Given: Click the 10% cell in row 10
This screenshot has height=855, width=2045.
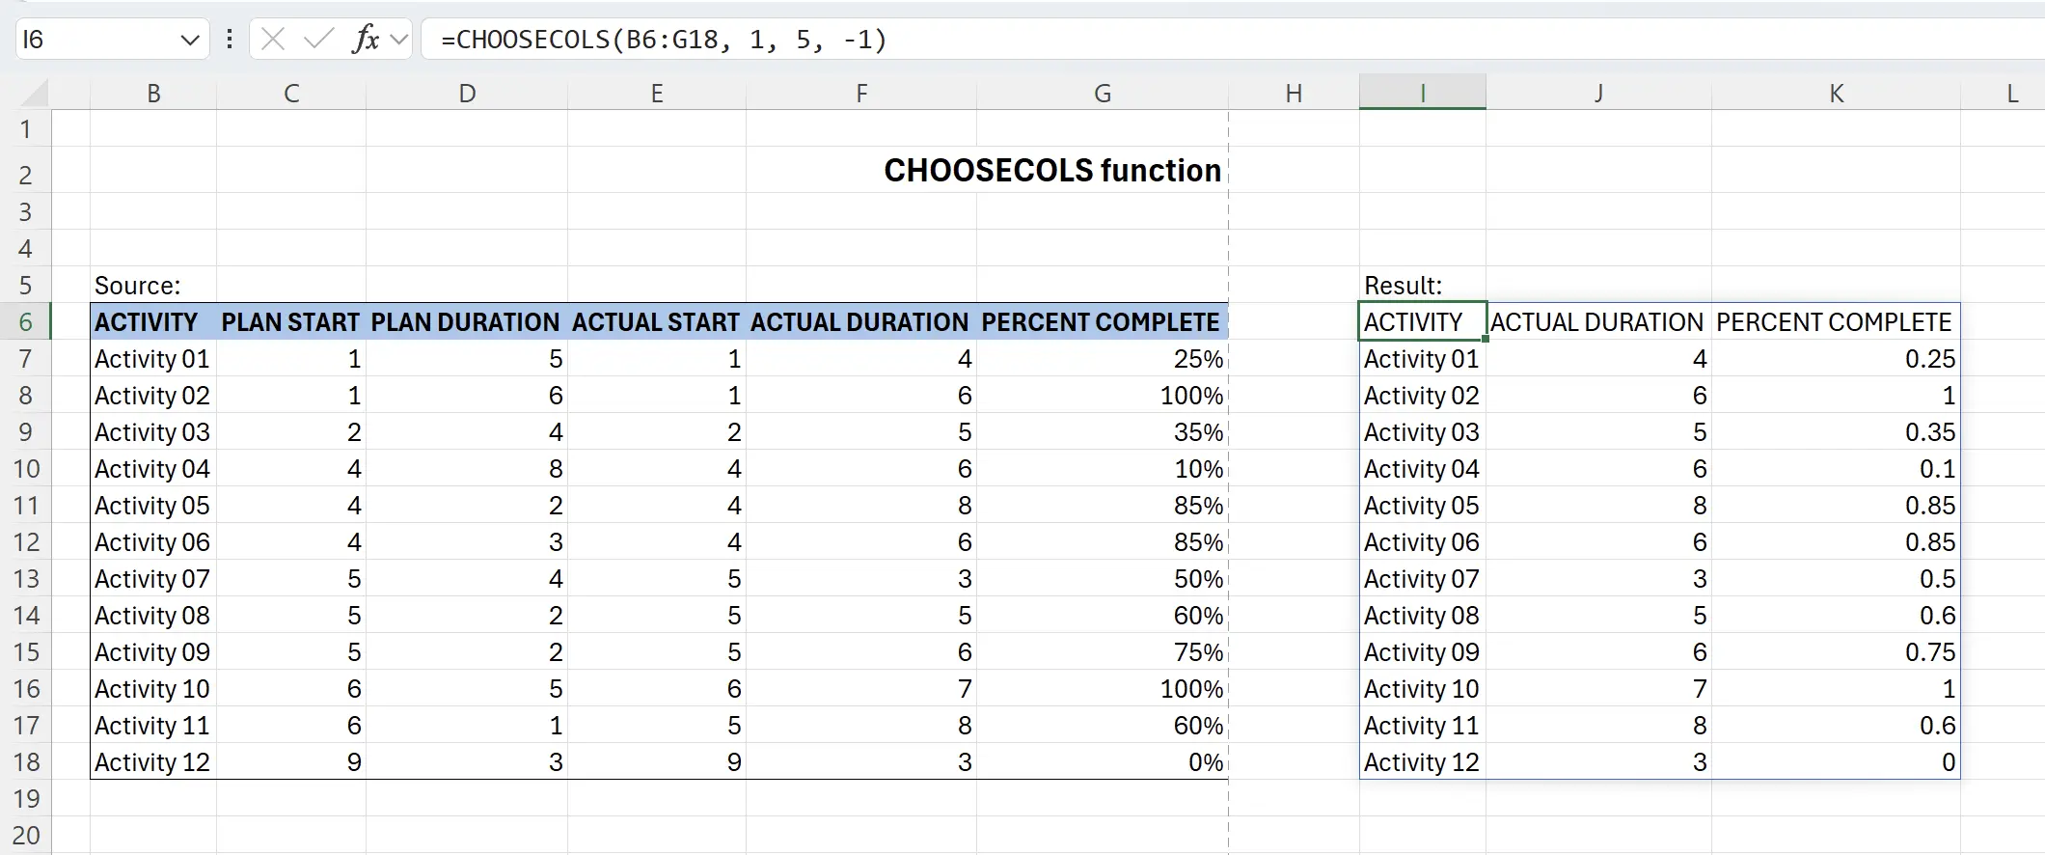Looking at the screenshot, I should tap(1103, 469).
